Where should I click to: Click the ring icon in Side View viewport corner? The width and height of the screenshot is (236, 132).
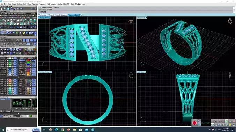point(230,75)
